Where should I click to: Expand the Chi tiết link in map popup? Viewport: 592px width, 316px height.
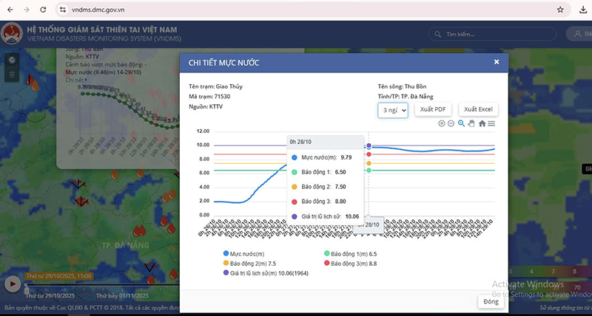click(75, 80)
